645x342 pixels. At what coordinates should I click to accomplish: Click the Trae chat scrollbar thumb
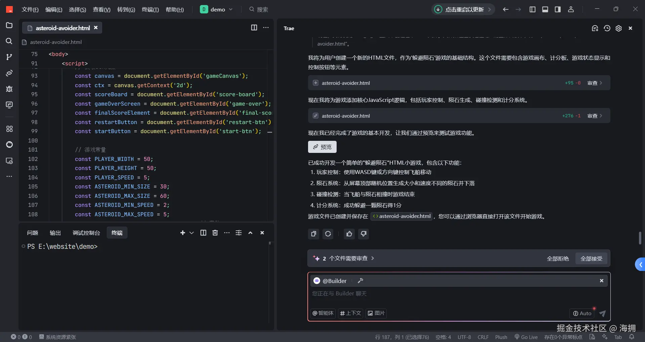640,238
